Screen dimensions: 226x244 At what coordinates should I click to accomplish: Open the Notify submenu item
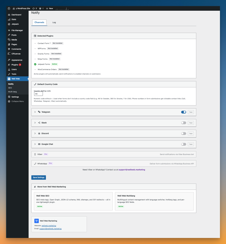(x=11, y=84)
